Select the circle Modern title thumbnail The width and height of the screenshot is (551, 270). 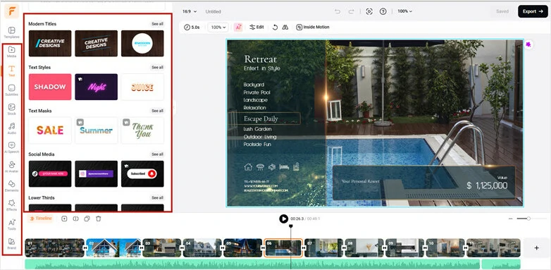tap(142, 43)
